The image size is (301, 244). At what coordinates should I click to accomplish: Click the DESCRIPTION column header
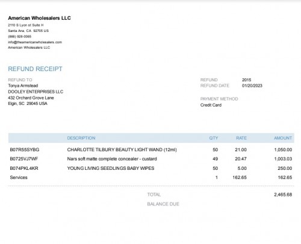[81, 138]
